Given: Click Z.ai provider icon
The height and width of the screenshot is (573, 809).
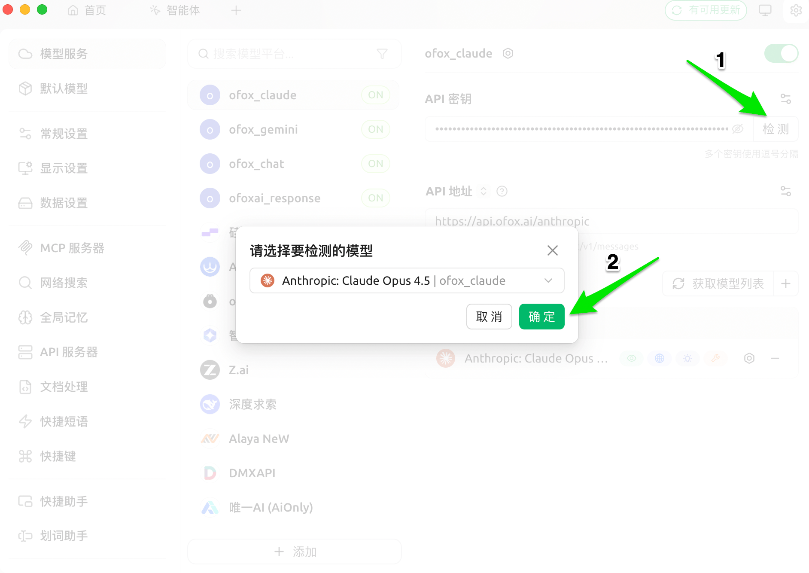Looking at the screenshot, I should pos(210,370).
